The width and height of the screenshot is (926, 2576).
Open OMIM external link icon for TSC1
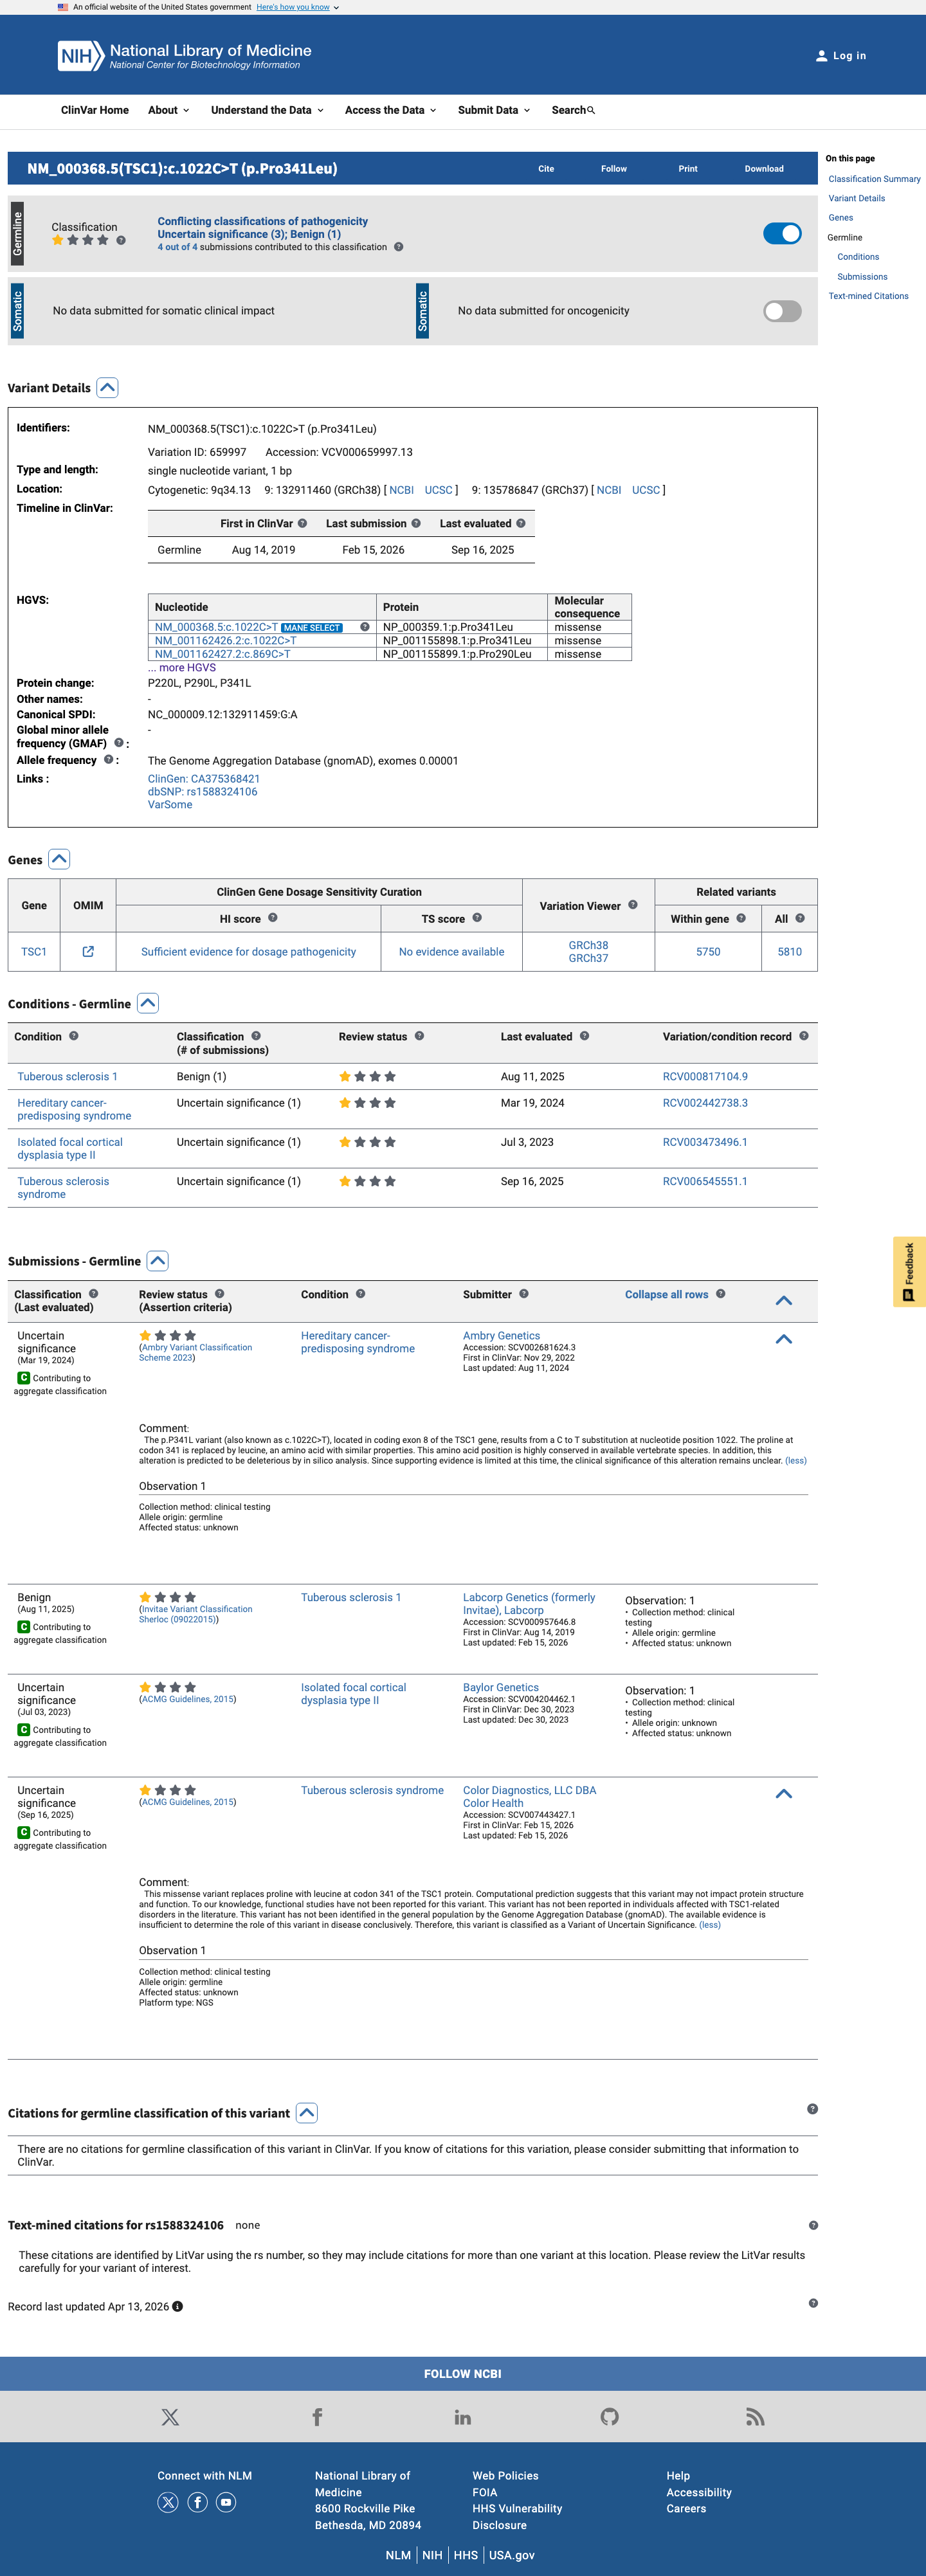[x=88, y=951]
